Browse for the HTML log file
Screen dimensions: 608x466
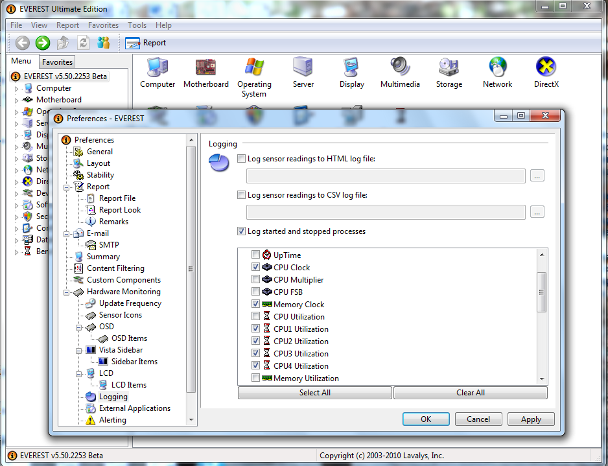pyautogui.click(x=537, y=176)
